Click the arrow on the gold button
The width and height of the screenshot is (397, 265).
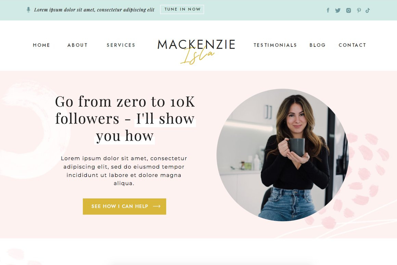pos(157,206)
